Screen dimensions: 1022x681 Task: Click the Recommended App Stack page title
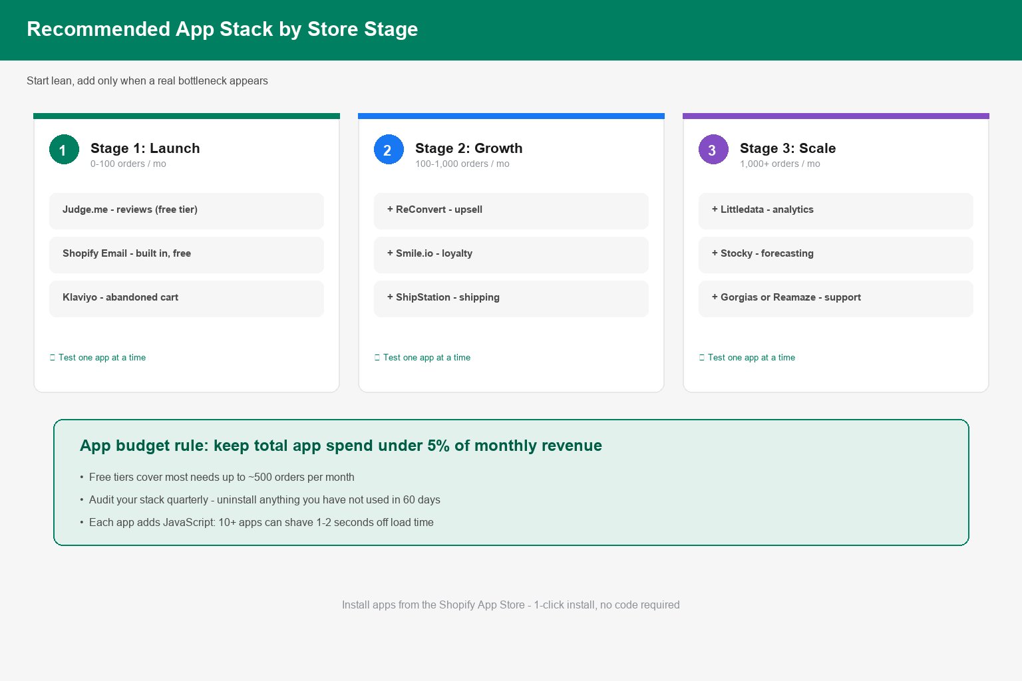click(222, 29)
